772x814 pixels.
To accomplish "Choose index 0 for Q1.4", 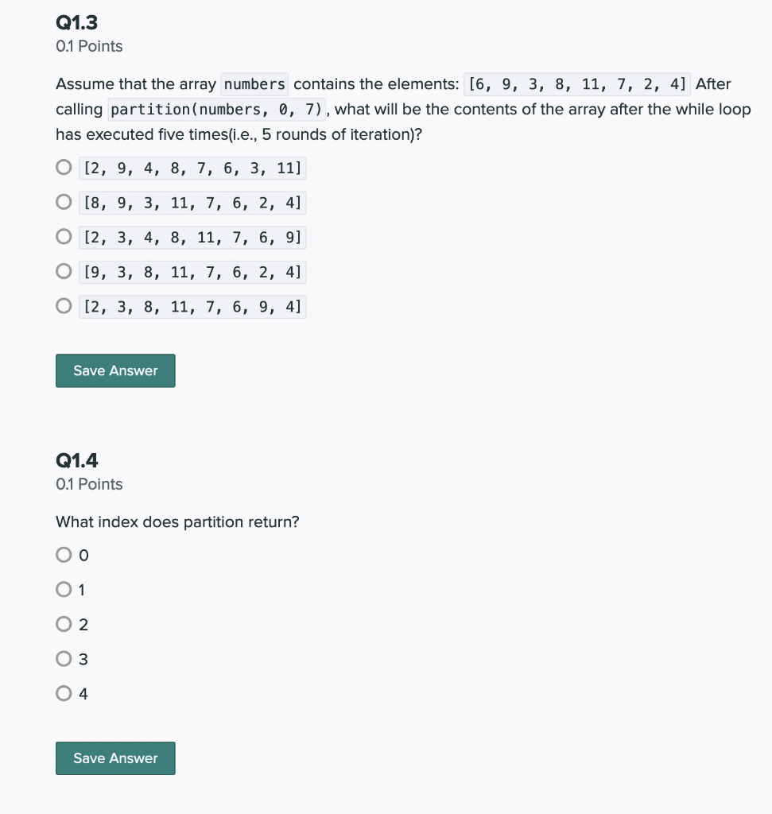I will (x=63, y=554).
